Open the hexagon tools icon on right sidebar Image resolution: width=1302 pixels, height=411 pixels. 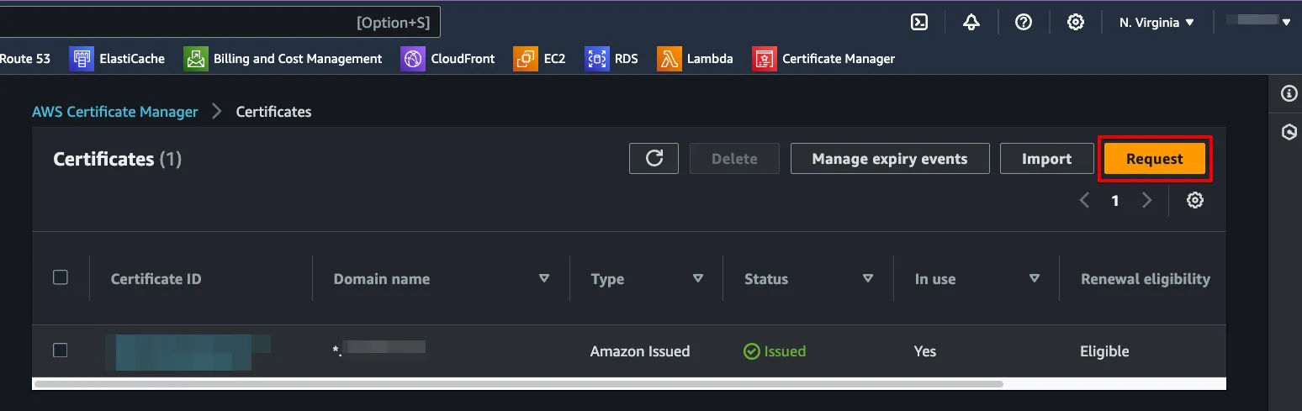point(1289,132)
